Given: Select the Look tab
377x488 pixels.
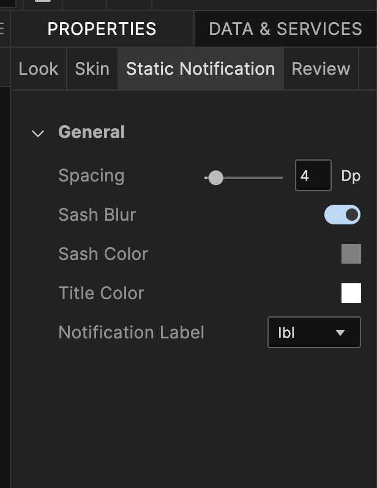Looking at the screenshot, I should click(39, 69).
